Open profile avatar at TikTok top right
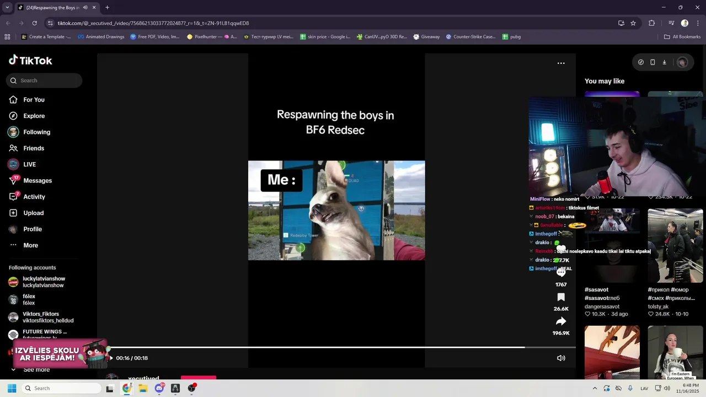This screenshot has height=397, width=706. (682, 62)
